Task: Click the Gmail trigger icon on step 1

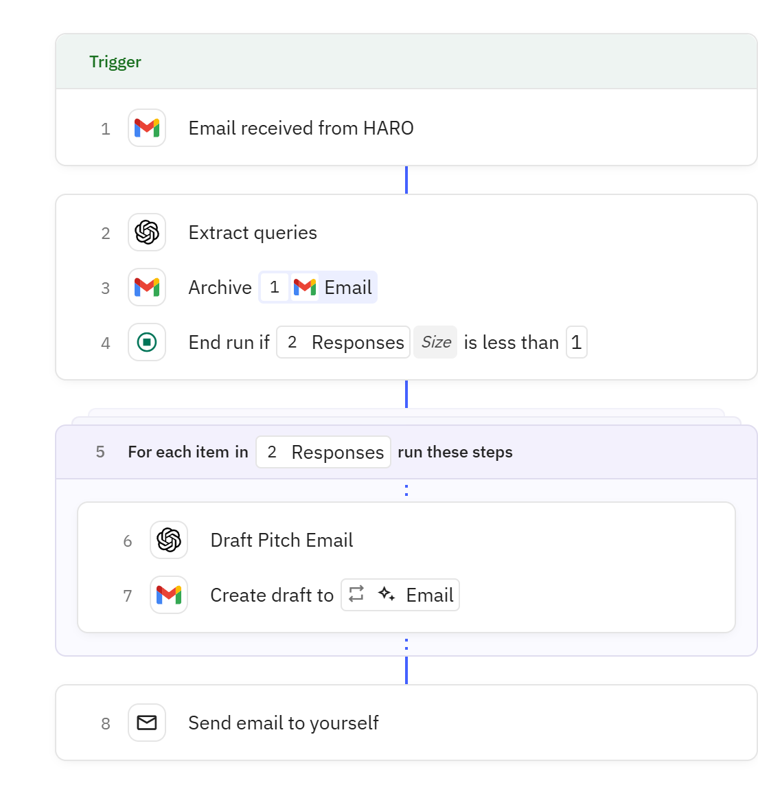Action: pyautogui.click(x=146, y=128)
